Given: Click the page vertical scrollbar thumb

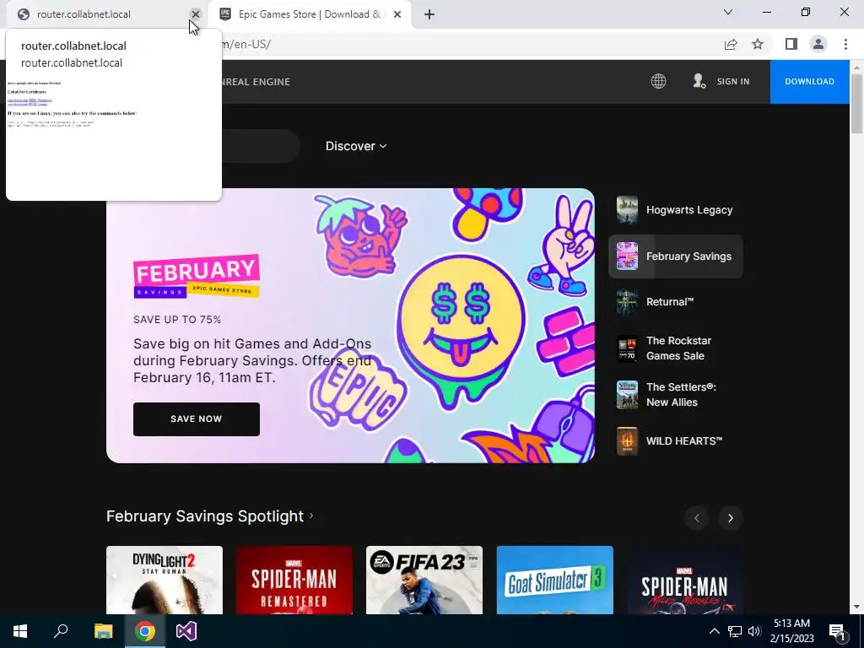Looking at the screenshot, I should point(856,103).
